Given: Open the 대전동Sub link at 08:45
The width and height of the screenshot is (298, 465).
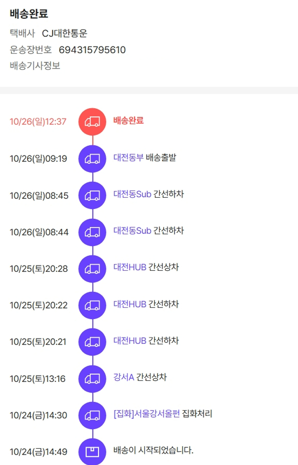Looking at the screenshot, I should (x=132, y=194).
